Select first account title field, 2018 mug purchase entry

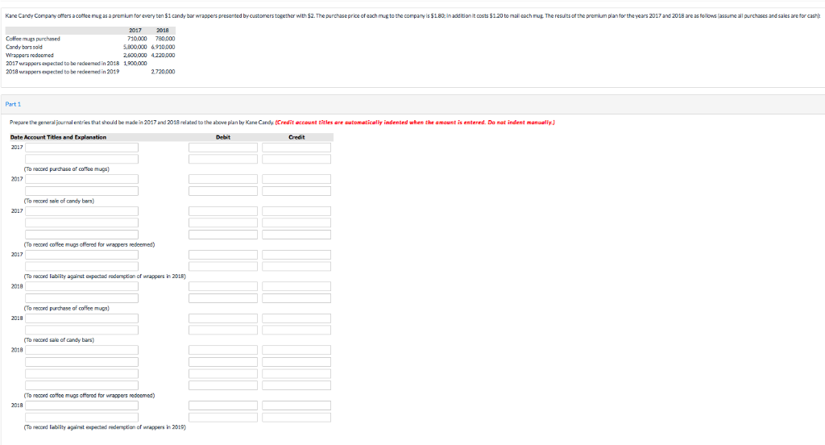[82, 286]
